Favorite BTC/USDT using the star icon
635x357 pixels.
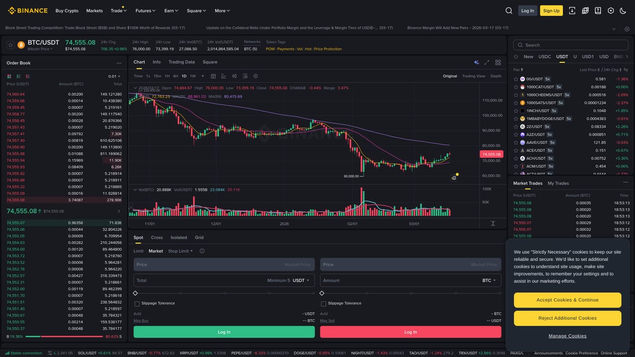[x=10, y=45]
